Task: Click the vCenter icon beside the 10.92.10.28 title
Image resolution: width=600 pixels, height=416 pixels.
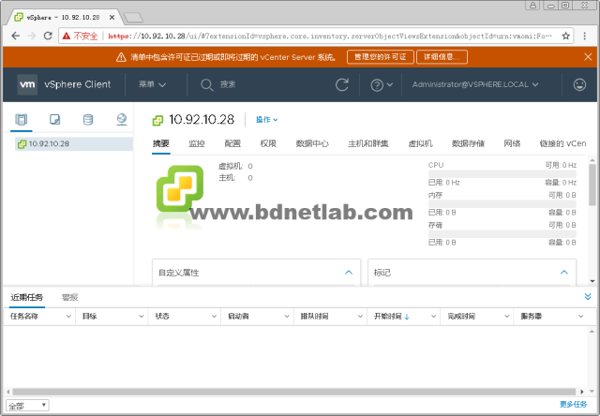Action: [x=157, y=121]
